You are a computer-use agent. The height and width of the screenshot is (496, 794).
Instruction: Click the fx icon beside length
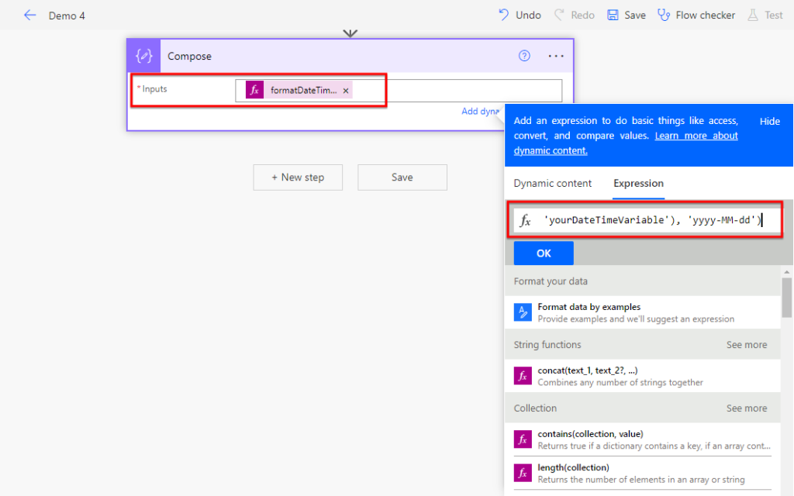523,474
